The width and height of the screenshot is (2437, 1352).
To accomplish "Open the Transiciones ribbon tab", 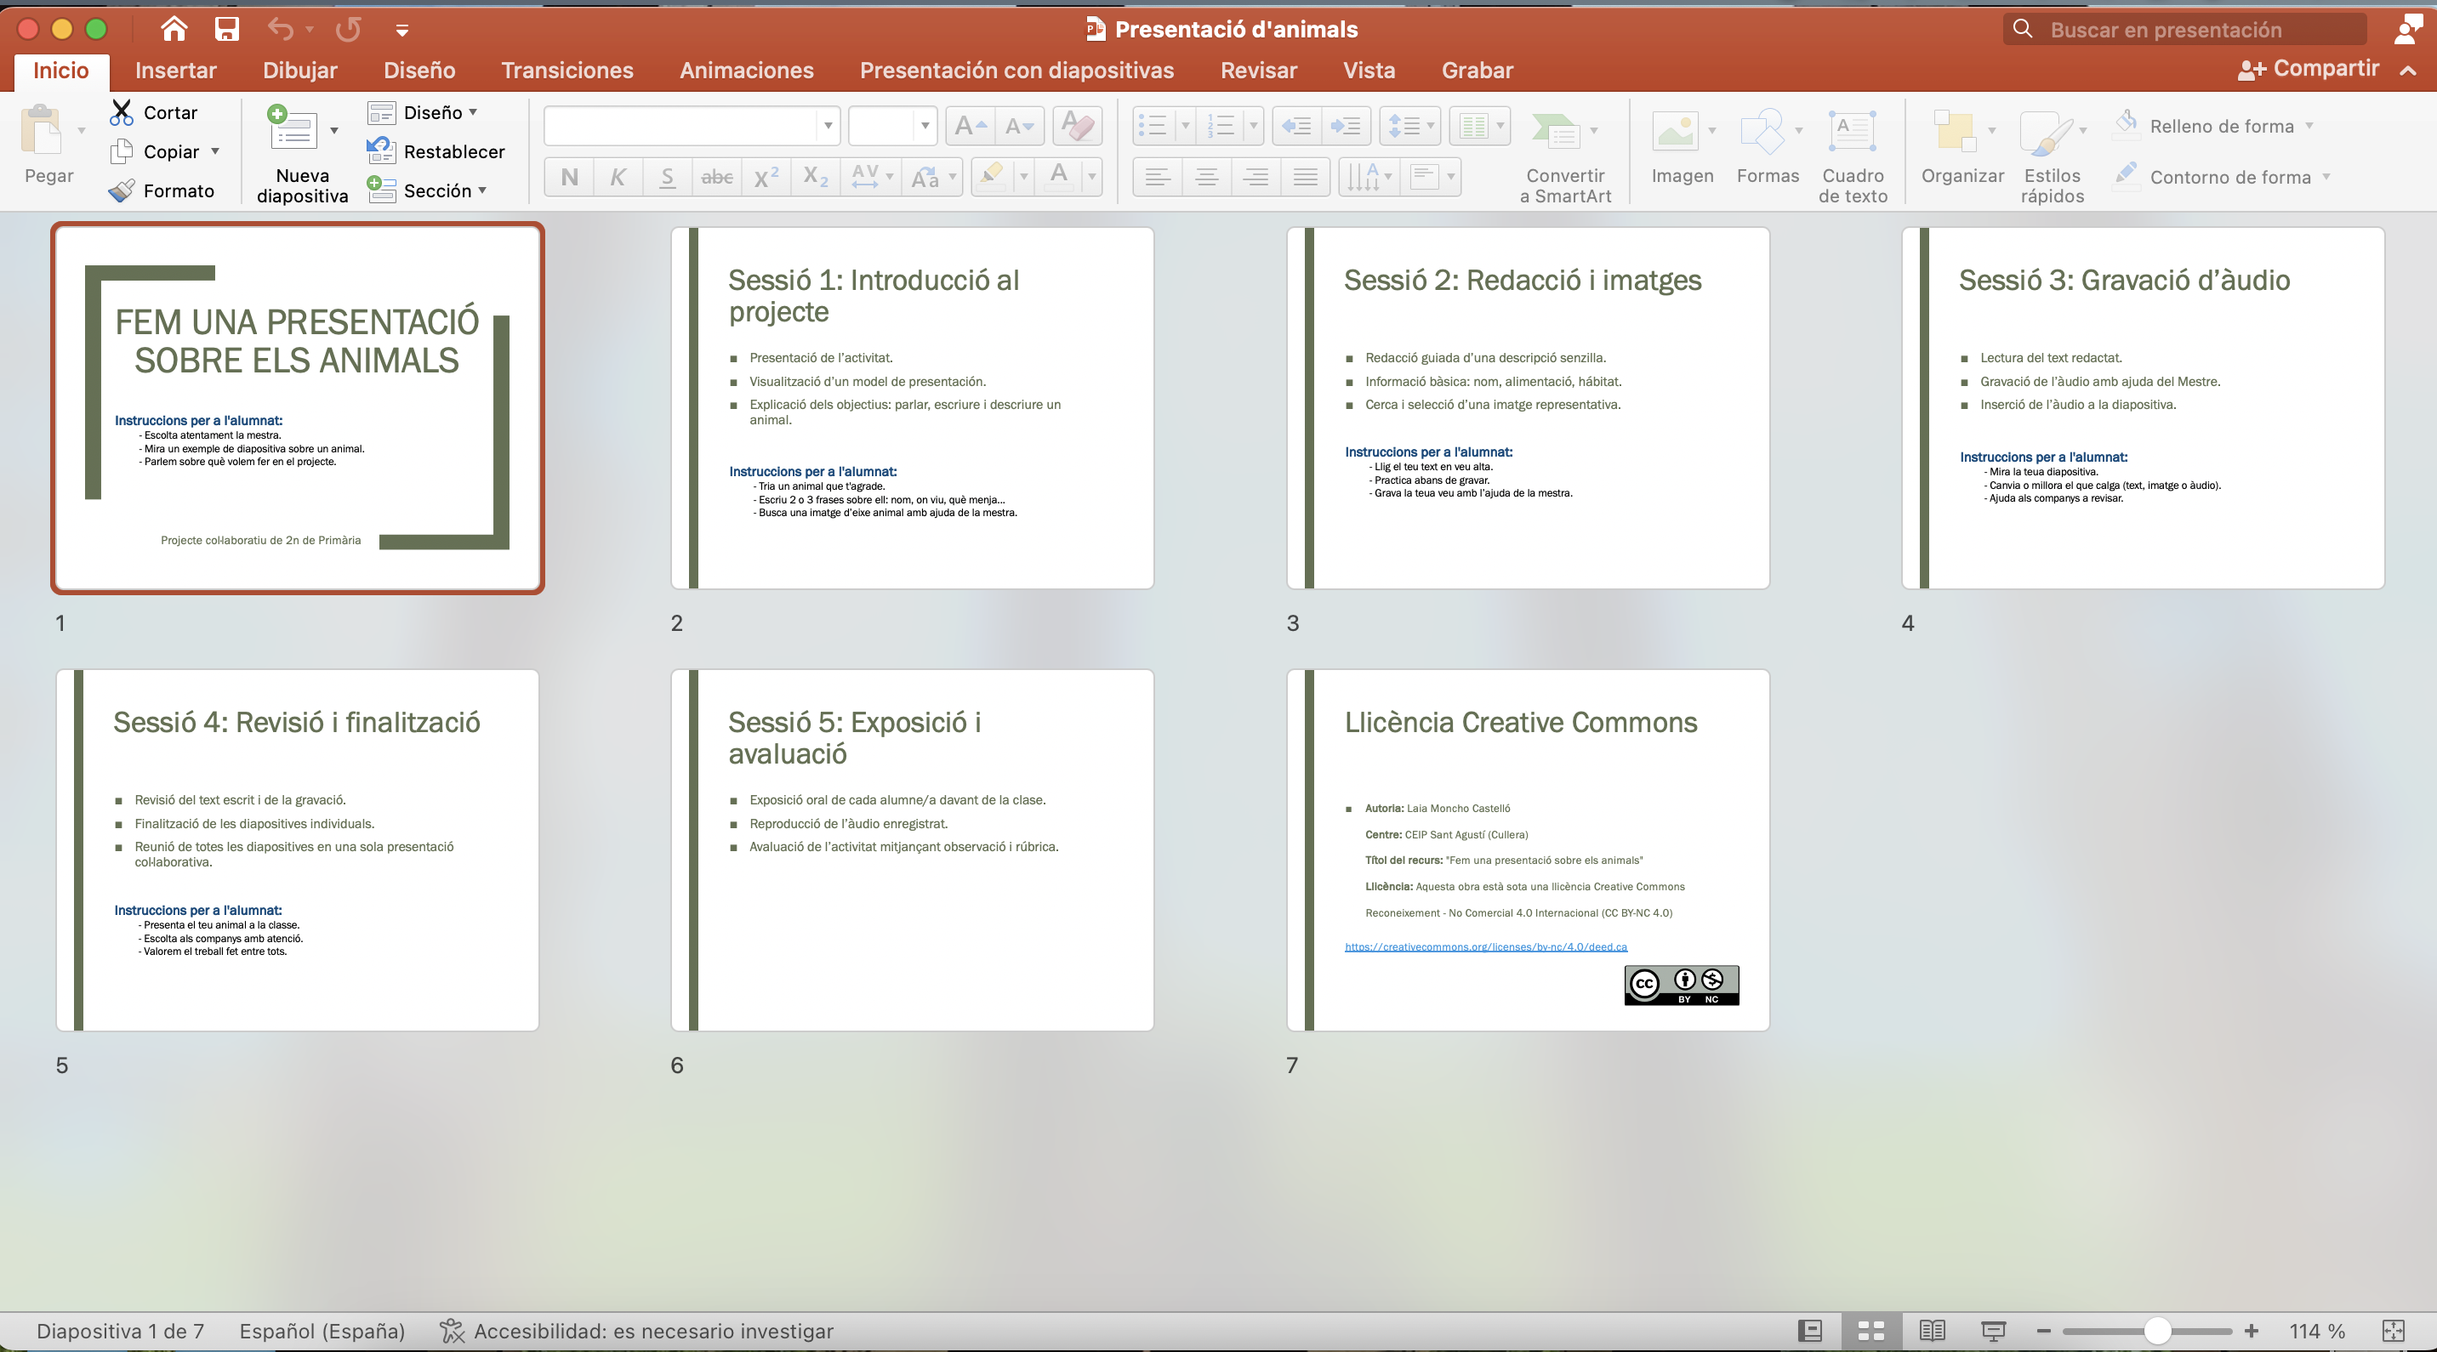I will [x=567, y=70].
